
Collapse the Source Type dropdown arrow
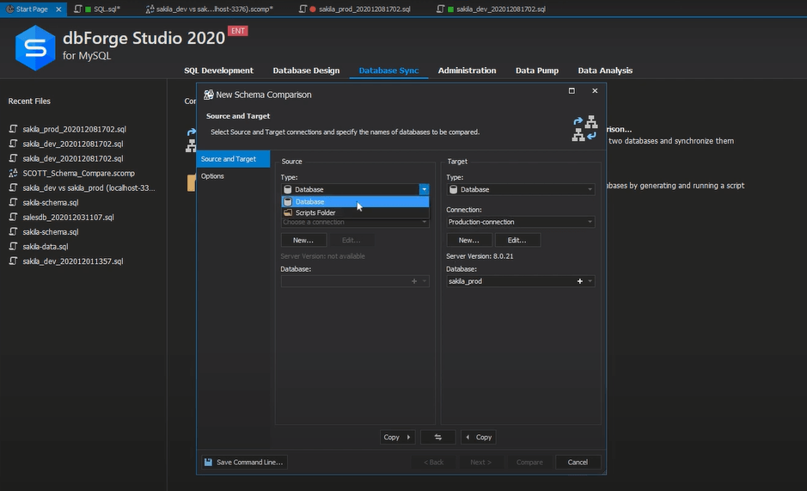(424, 189)
